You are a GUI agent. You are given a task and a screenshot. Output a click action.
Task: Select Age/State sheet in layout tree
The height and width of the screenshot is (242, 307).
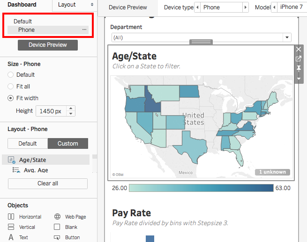pos(45,160)
